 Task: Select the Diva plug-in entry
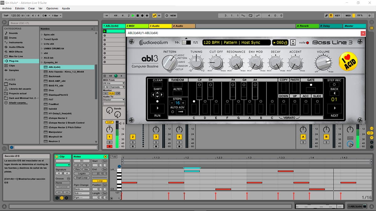[51, 90]
